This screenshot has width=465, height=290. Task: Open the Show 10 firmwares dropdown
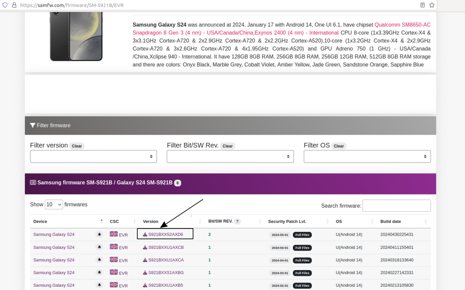tap(54, 204)
